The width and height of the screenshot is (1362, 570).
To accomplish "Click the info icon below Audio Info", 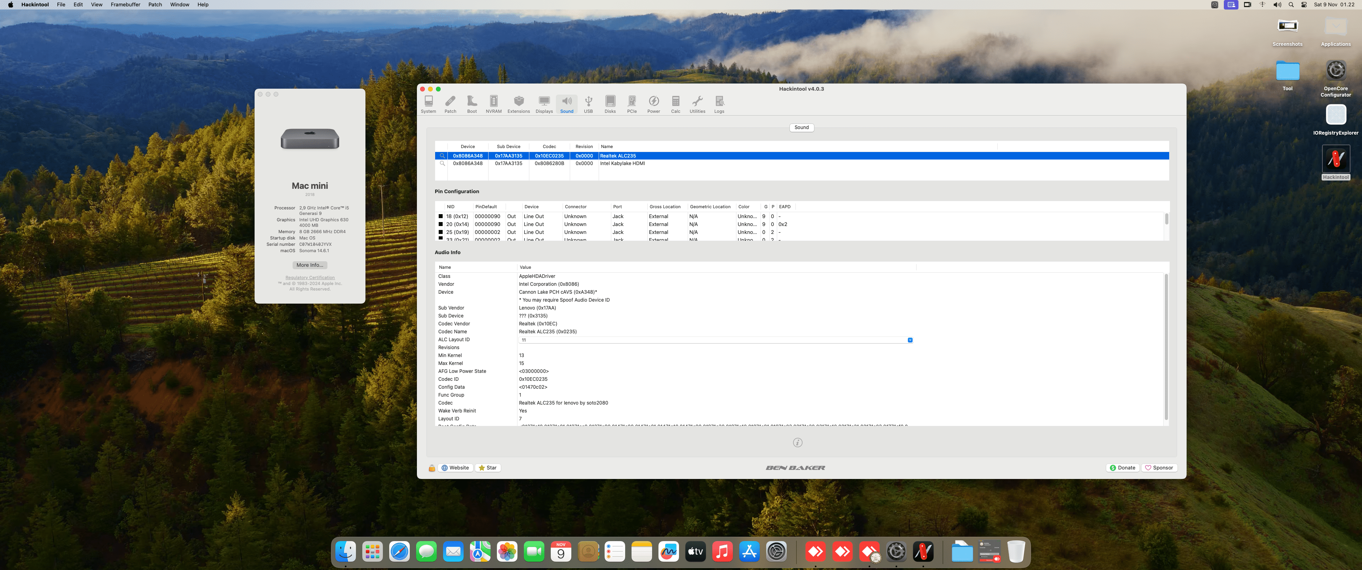I will tap(797, 443).
